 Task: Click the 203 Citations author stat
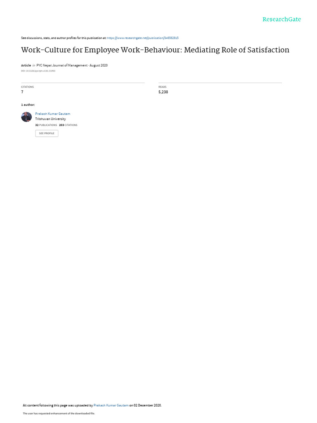(68, 125)
